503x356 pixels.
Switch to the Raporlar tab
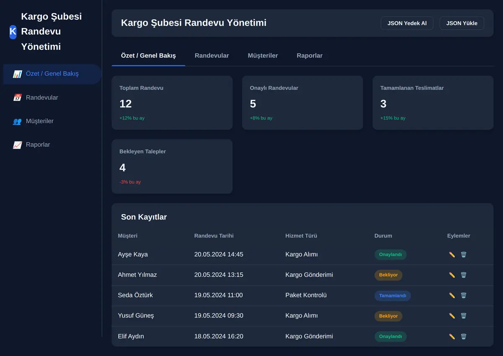tap(310, 56)
